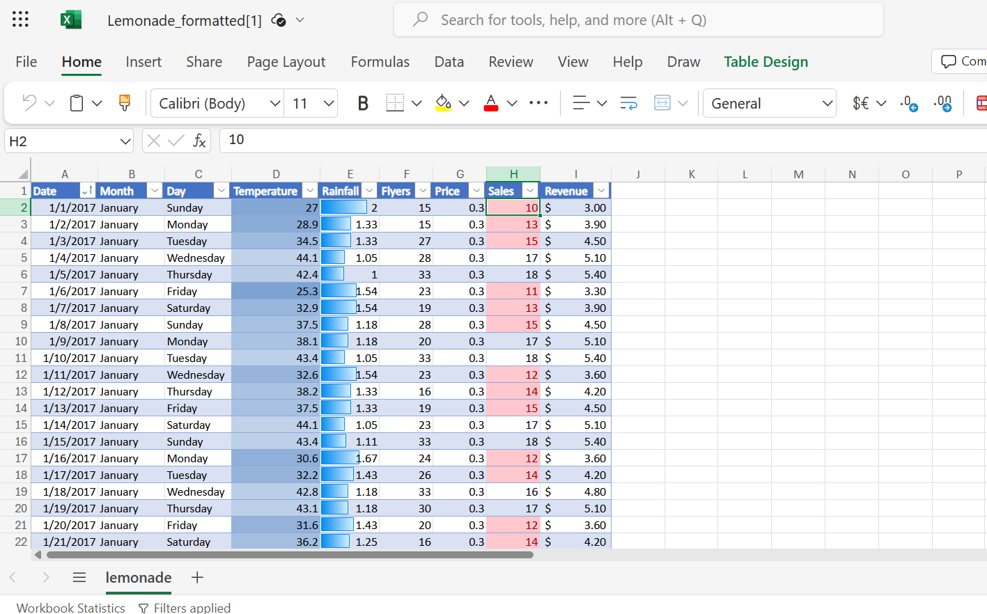Image resolution: width=987 pixels, height=614 pixels.
Task: Click the Increase Decimal icon
Action: (x=943, y=103)
